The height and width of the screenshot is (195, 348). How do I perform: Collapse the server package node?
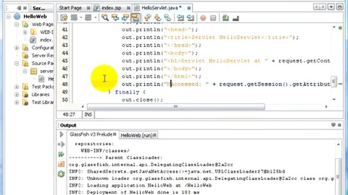[x=25, y=71]
